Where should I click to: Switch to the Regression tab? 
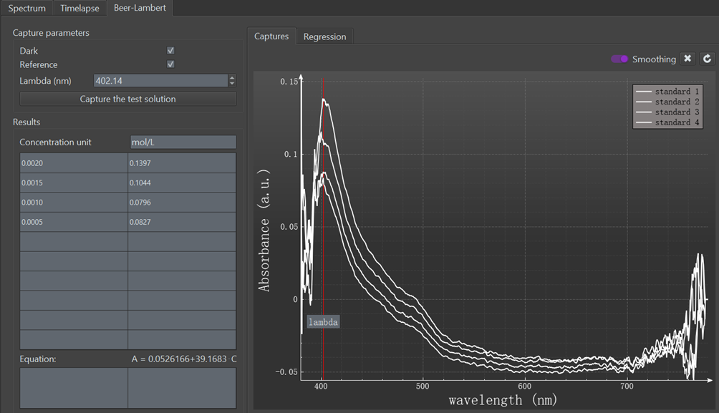(324, 36)
